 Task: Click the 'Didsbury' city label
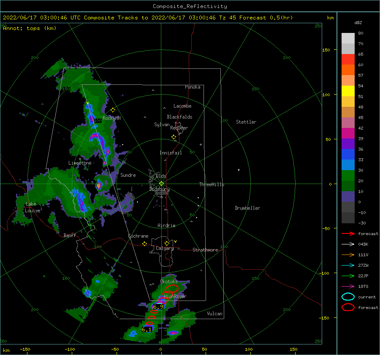[160, 189]
